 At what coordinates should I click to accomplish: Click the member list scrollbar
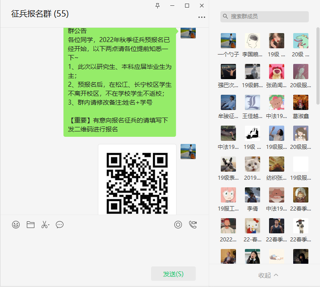(318, 67)
